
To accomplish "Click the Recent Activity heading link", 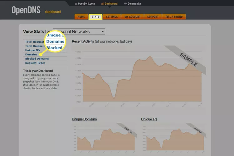I will coord(83,41).
